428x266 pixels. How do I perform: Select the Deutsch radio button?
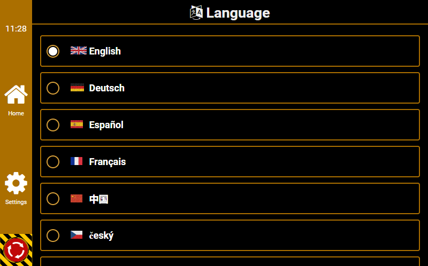53,88
